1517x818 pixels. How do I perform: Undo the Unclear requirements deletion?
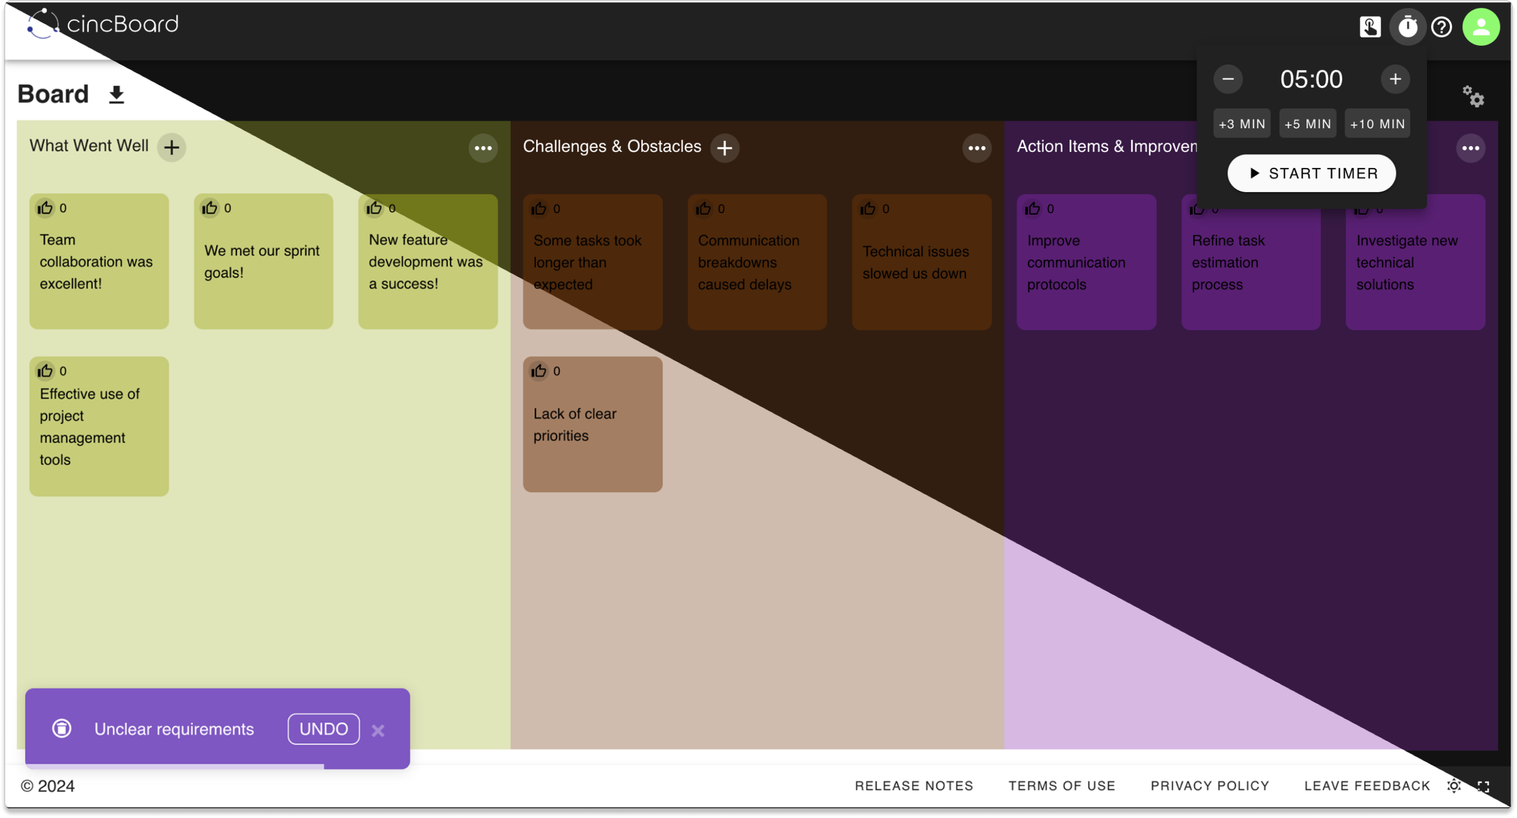point(323,729)
